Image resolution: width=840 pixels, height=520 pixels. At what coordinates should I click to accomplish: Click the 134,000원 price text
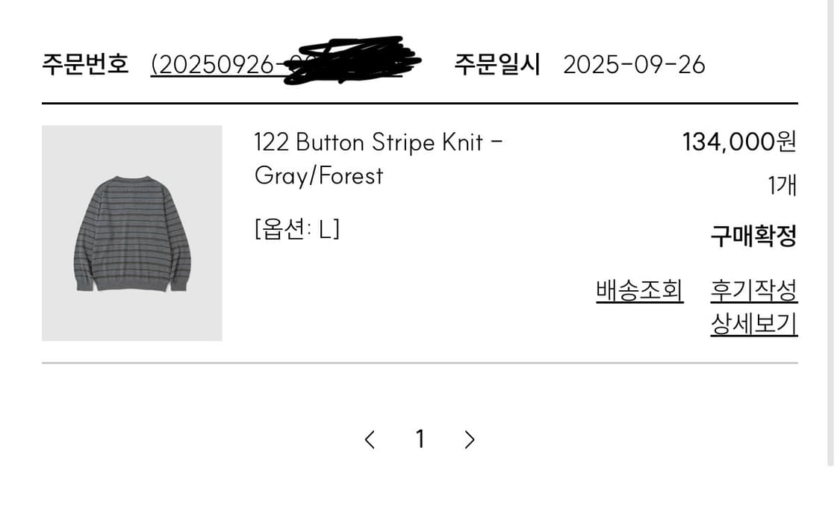tap(739, 142)
